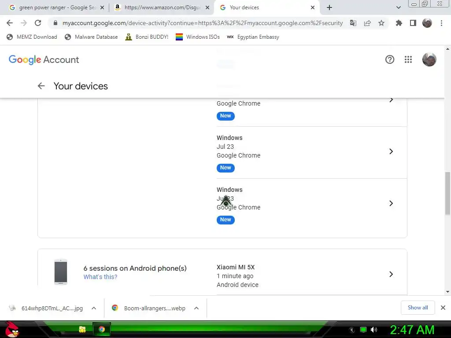Viewport: 451px width, 338px height.
Task: Click the Chrome taskbar icon
Action: tap(102, 329)
